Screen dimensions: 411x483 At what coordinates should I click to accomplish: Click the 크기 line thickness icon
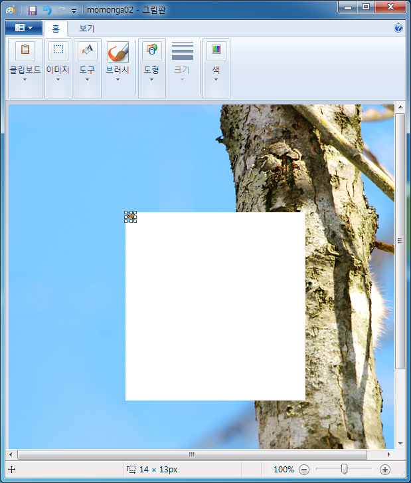click(183, 51)
